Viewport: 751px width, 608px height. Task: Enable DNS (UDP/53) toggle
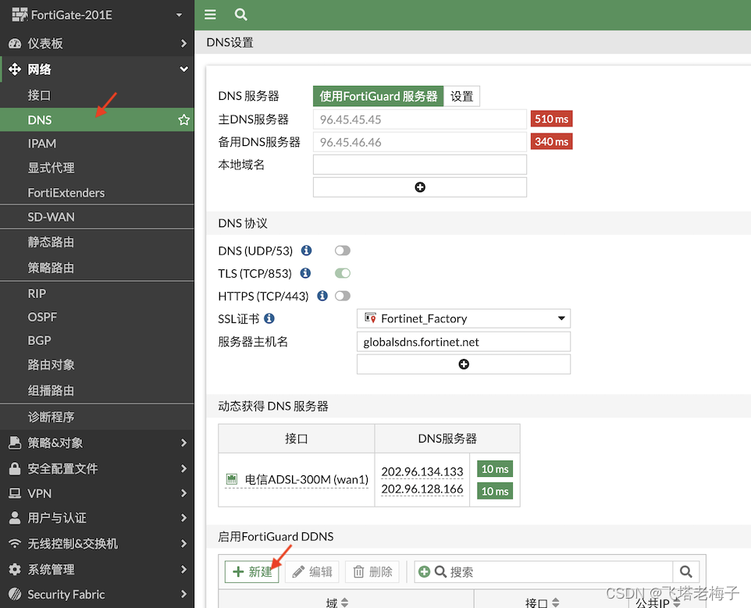click(343, 251)
